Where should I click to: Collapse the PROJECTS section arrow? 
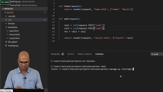click(3, 9)
